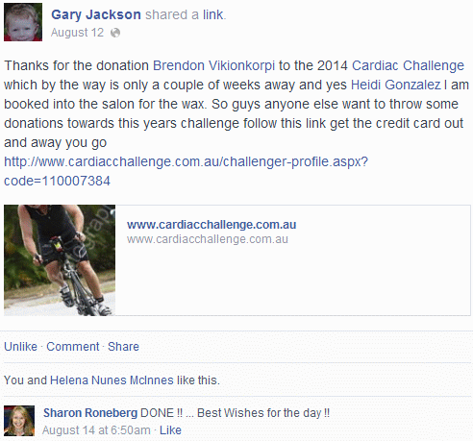The image size is (473, 441).
Task: Open Gary Jackson's profile name link
Action: click(x=96, y=14)
